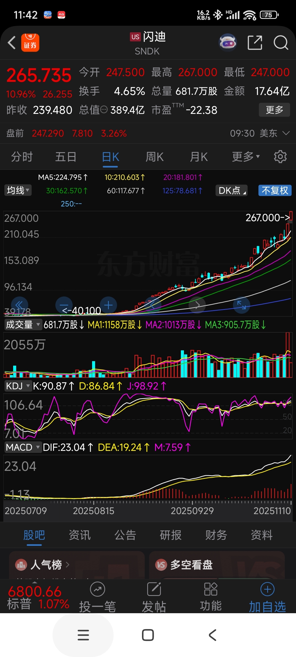Viewport: 296px width, 657px height.
Task: Expand the 标普 index bar arrow
Action: (35, 583)
